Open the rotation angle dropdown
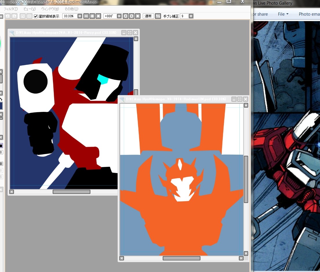The width and height of the screenshot is (320, 272). (x=119, y=16)
